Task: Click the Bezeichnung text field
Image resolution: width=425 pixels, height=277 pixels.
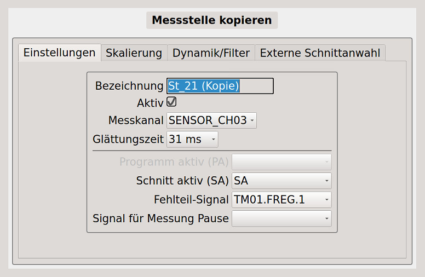Action: coord(220,86)
